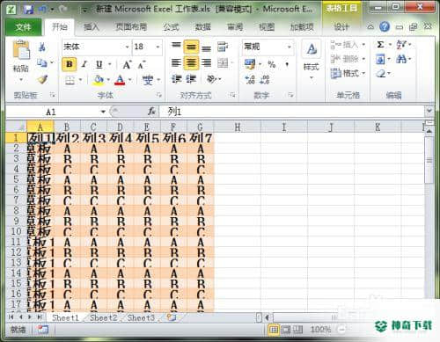Click the AutoSum sigma icon
The image size is (440, 342).
pyautogui.click(x=380, y=45)
